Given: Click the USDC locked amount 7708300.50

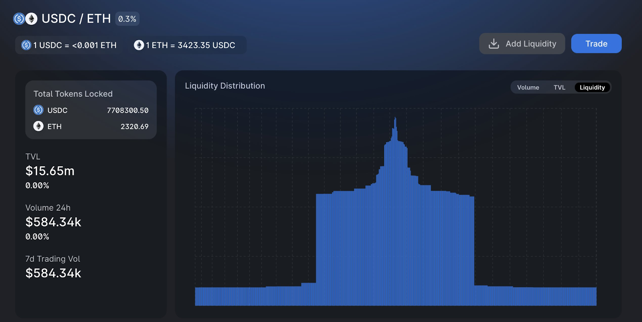Looking at the screenshot, I should 128,110.
